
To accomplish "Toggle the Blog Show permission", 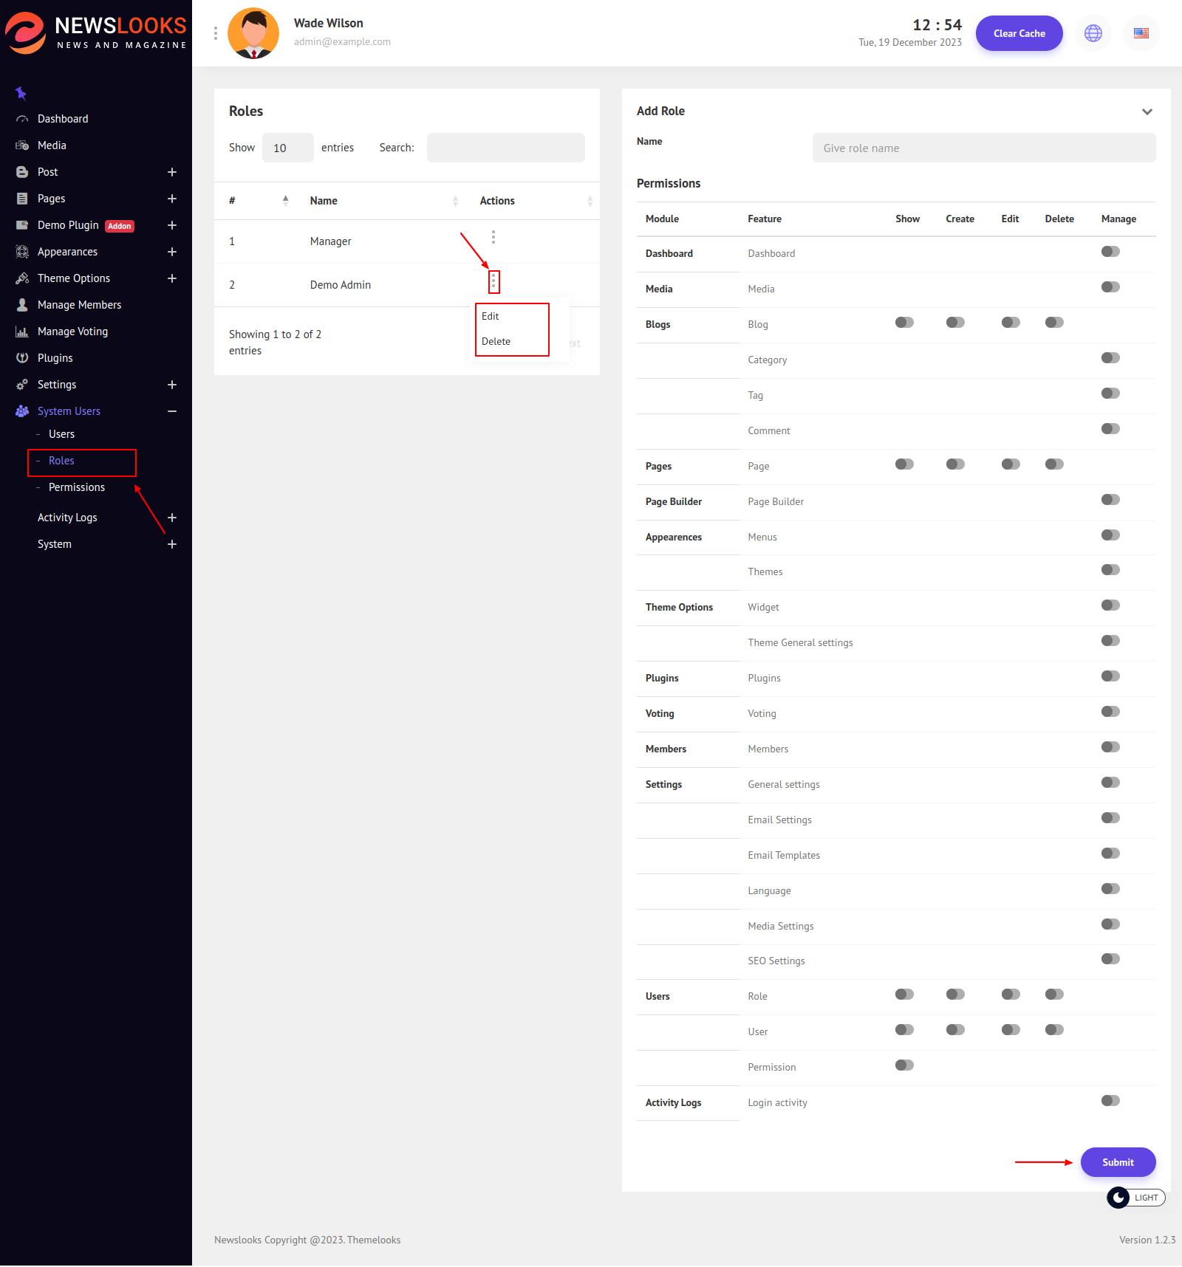I will tap(904, 323).
